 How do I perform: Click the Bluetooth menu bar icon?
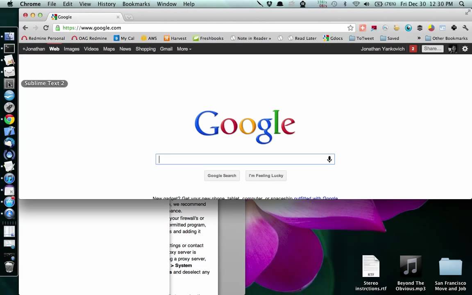tap(345, 4)
